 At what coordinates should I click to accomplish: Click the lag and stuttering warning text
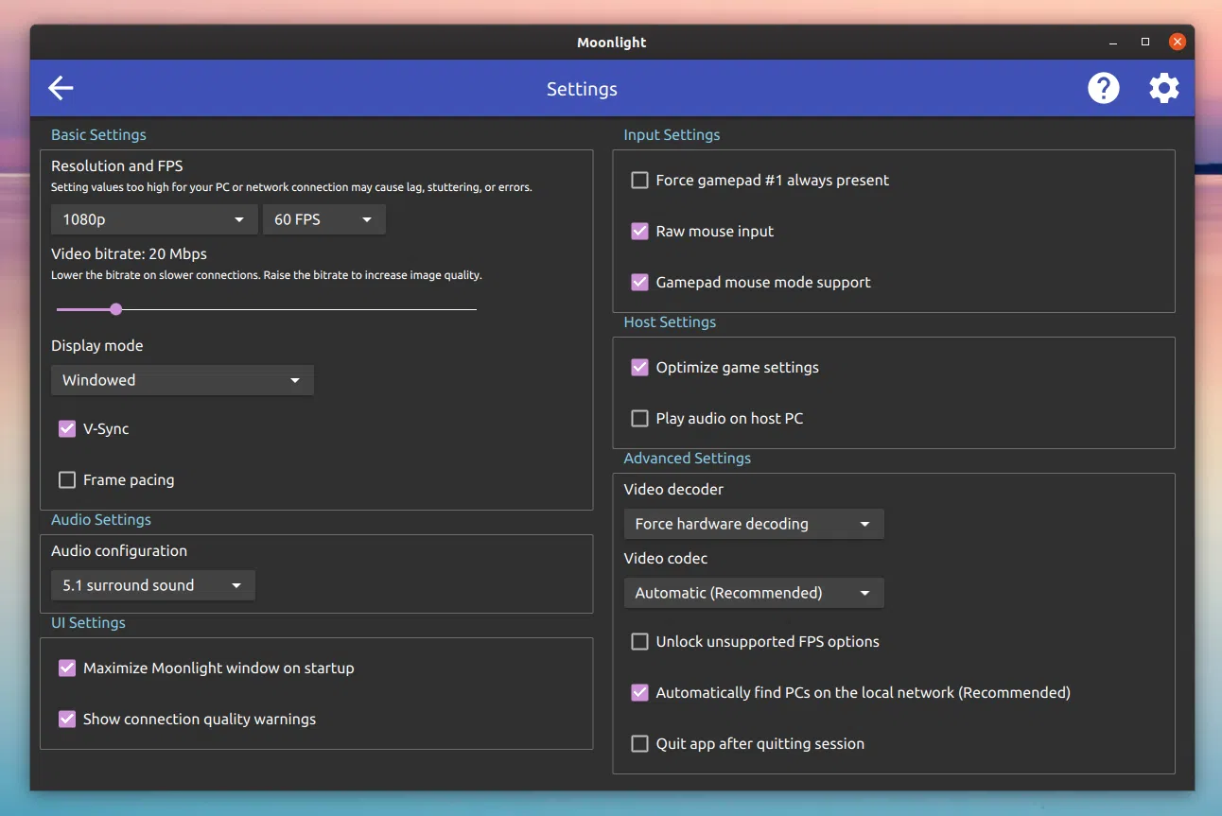[291, 187]
